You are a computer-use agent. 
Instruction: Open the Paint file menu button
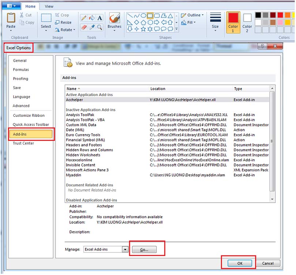pos(11,6)
